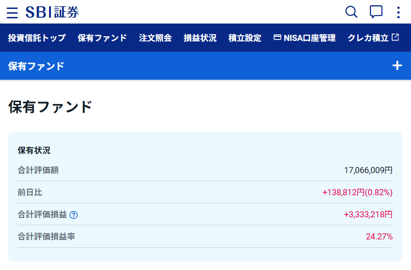Open the 注文照会 tab

coord(155,38)
